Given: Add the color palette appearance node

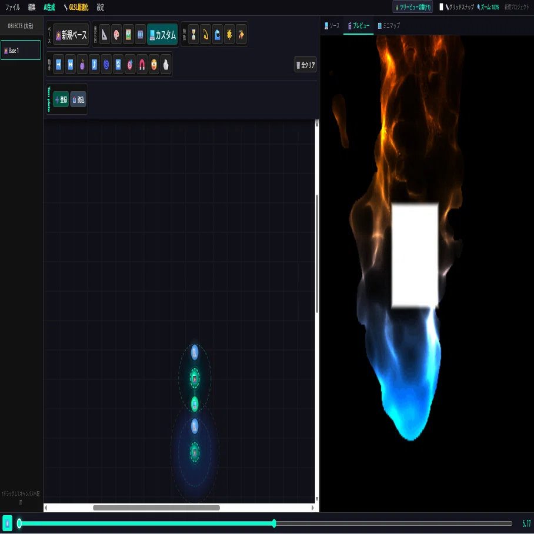Looking at the screenshot, I should point(116,34).
